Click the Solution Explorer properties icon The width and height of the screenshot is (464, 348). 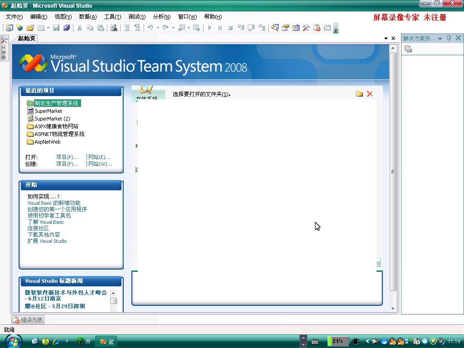click(x=408, y=49)
